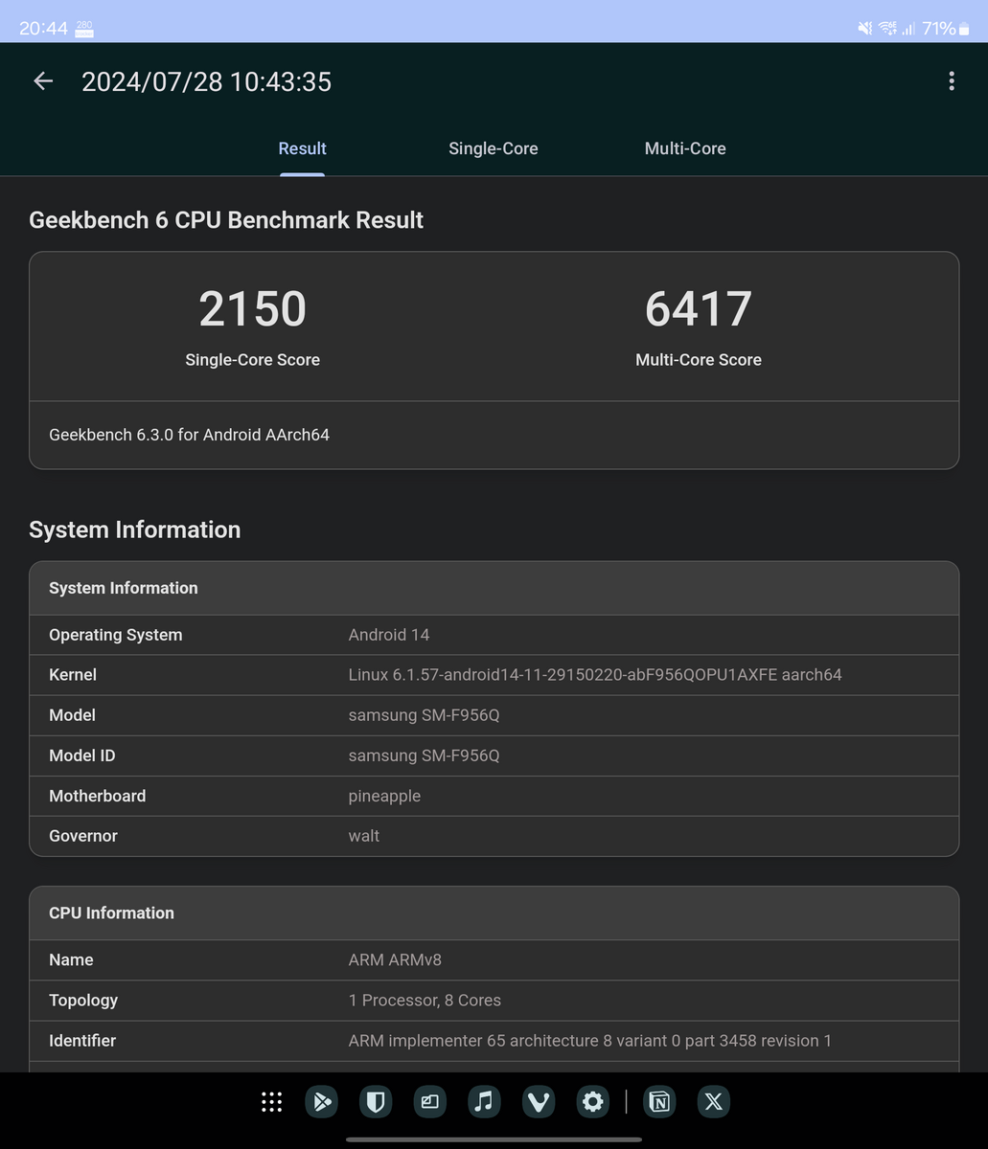Screen dimensions: 988x1149
Task: Tap the Android 14 value
Action: [389, 635]
